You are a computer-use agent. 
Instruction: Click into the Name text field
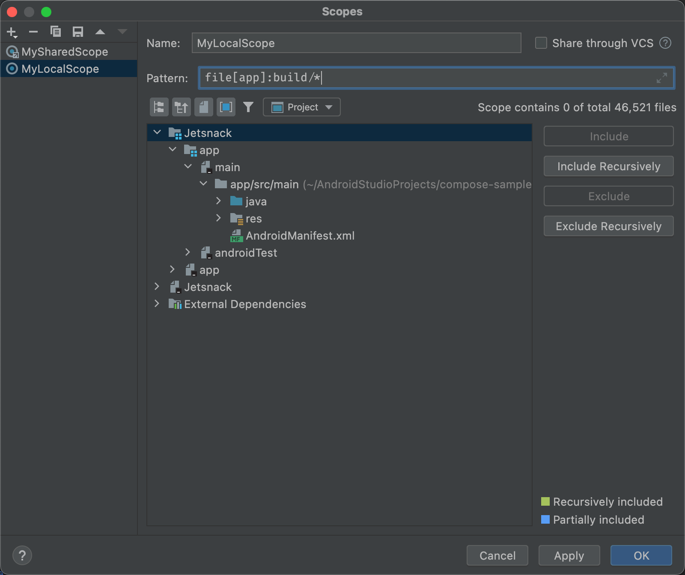coord(356,43)
